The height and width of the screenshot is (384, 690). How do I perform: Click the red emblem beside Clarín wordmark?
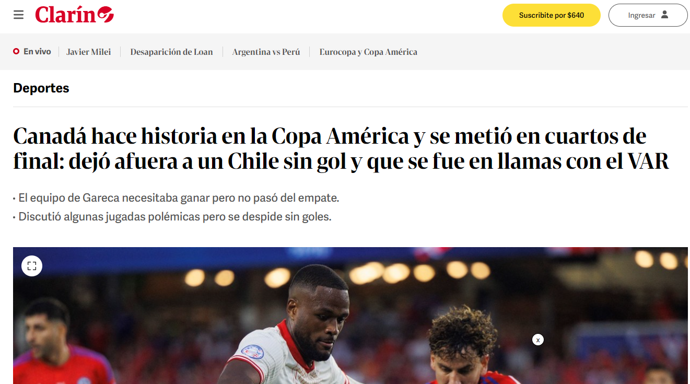click(x=106, y=14)
